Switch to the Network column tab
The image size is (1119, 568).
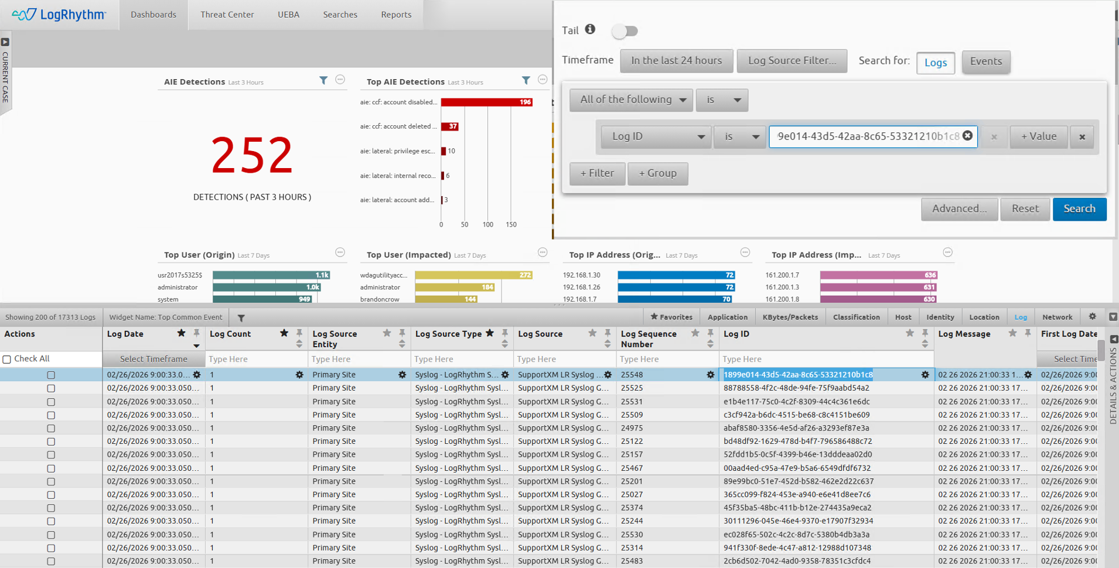[x=1057, y=317]
